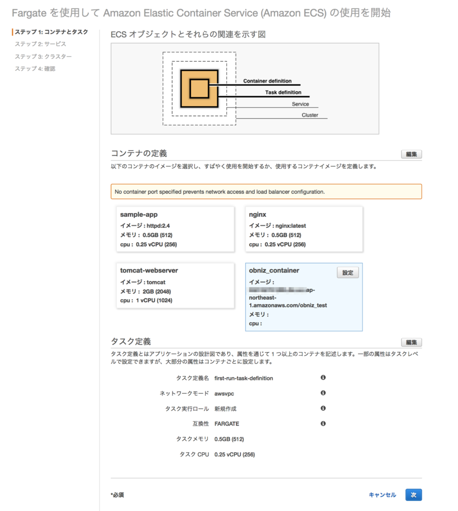The width and height of the screenshot is (458, 511).
Task: Click 'first-run-task-definition' value
Action: 244,378
